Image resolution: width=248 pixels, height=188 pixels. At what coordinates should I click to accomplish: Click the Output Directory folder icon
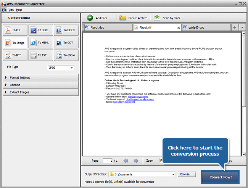[112, 174]
